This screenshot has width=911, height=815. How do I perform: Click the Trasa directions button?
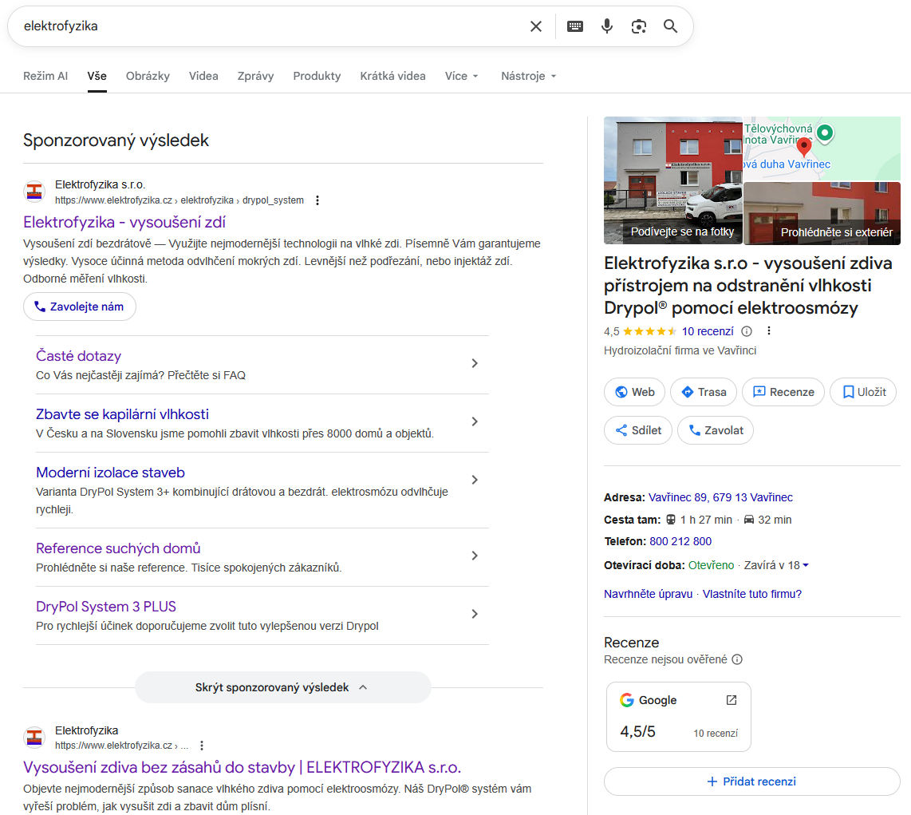(x=703, y=392)
